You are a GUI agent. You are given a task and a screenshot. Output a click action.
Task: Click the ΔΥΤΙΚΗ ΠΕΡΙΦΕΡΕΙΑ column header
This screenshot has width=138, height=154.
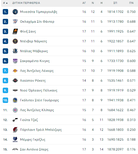[x=26, y=3]
